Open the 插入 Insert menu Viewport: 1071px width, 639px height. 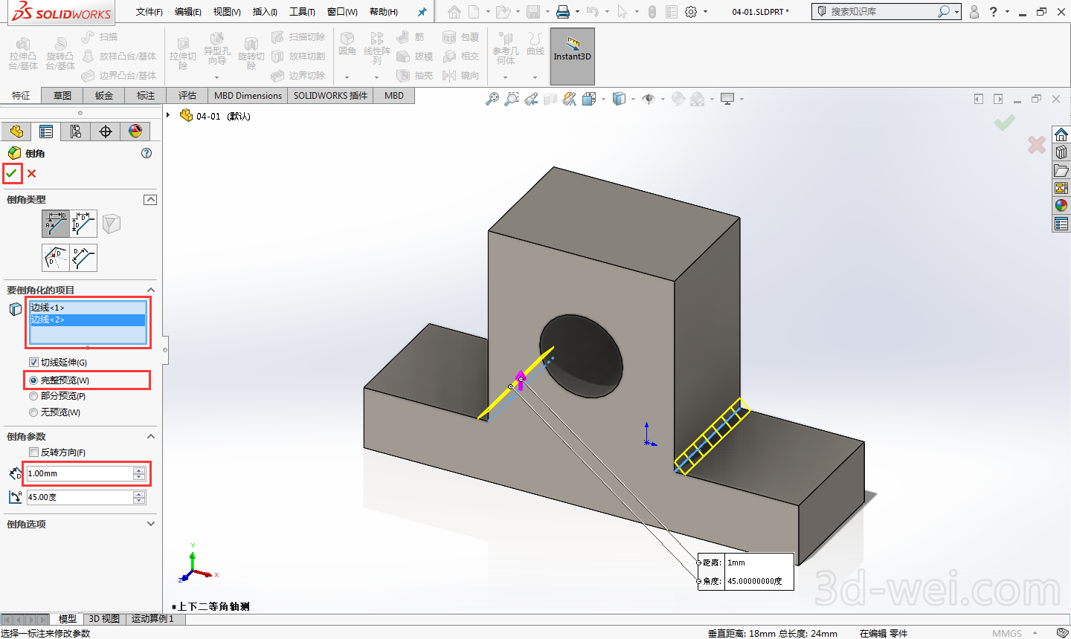(x=265, y=12)
